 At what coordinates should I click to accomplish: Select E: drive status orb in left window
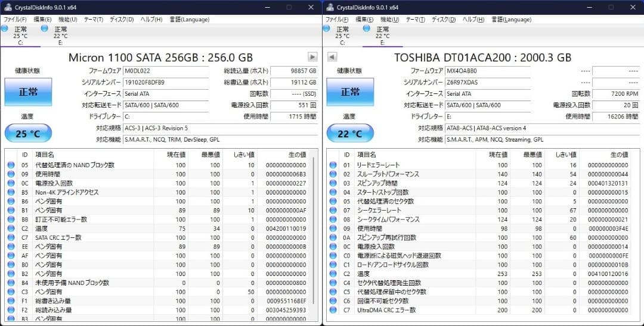pos(44,29)
